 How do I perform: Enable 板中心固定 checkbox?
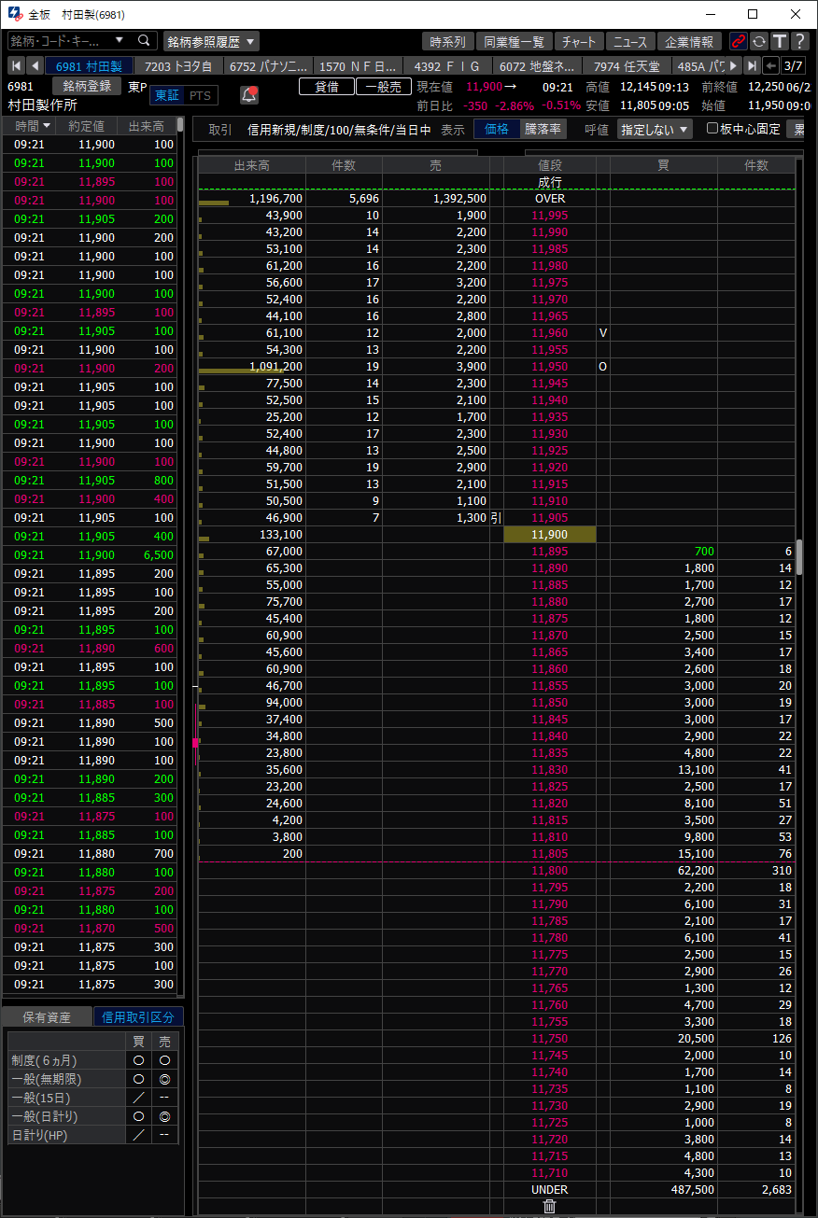click(x=712, y=129)
